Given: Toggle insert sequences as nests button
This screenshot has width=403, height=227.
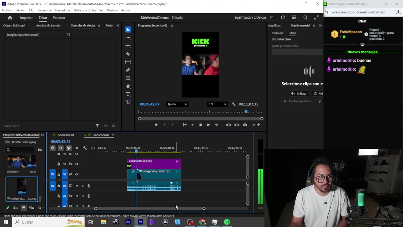Looking at the screenshot, I should 53,148.
